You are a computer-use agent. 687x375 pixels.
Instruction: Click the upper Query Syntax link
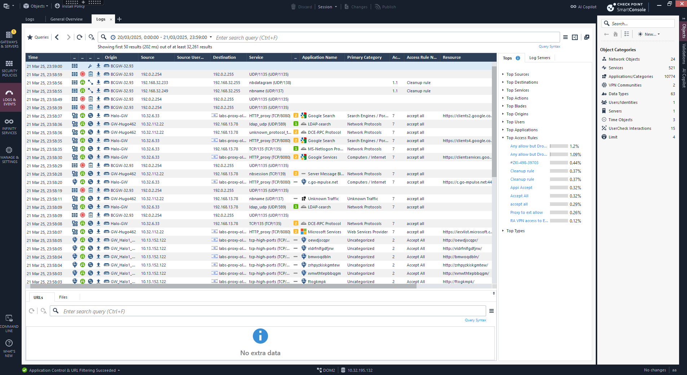click(x=549, y=47)
